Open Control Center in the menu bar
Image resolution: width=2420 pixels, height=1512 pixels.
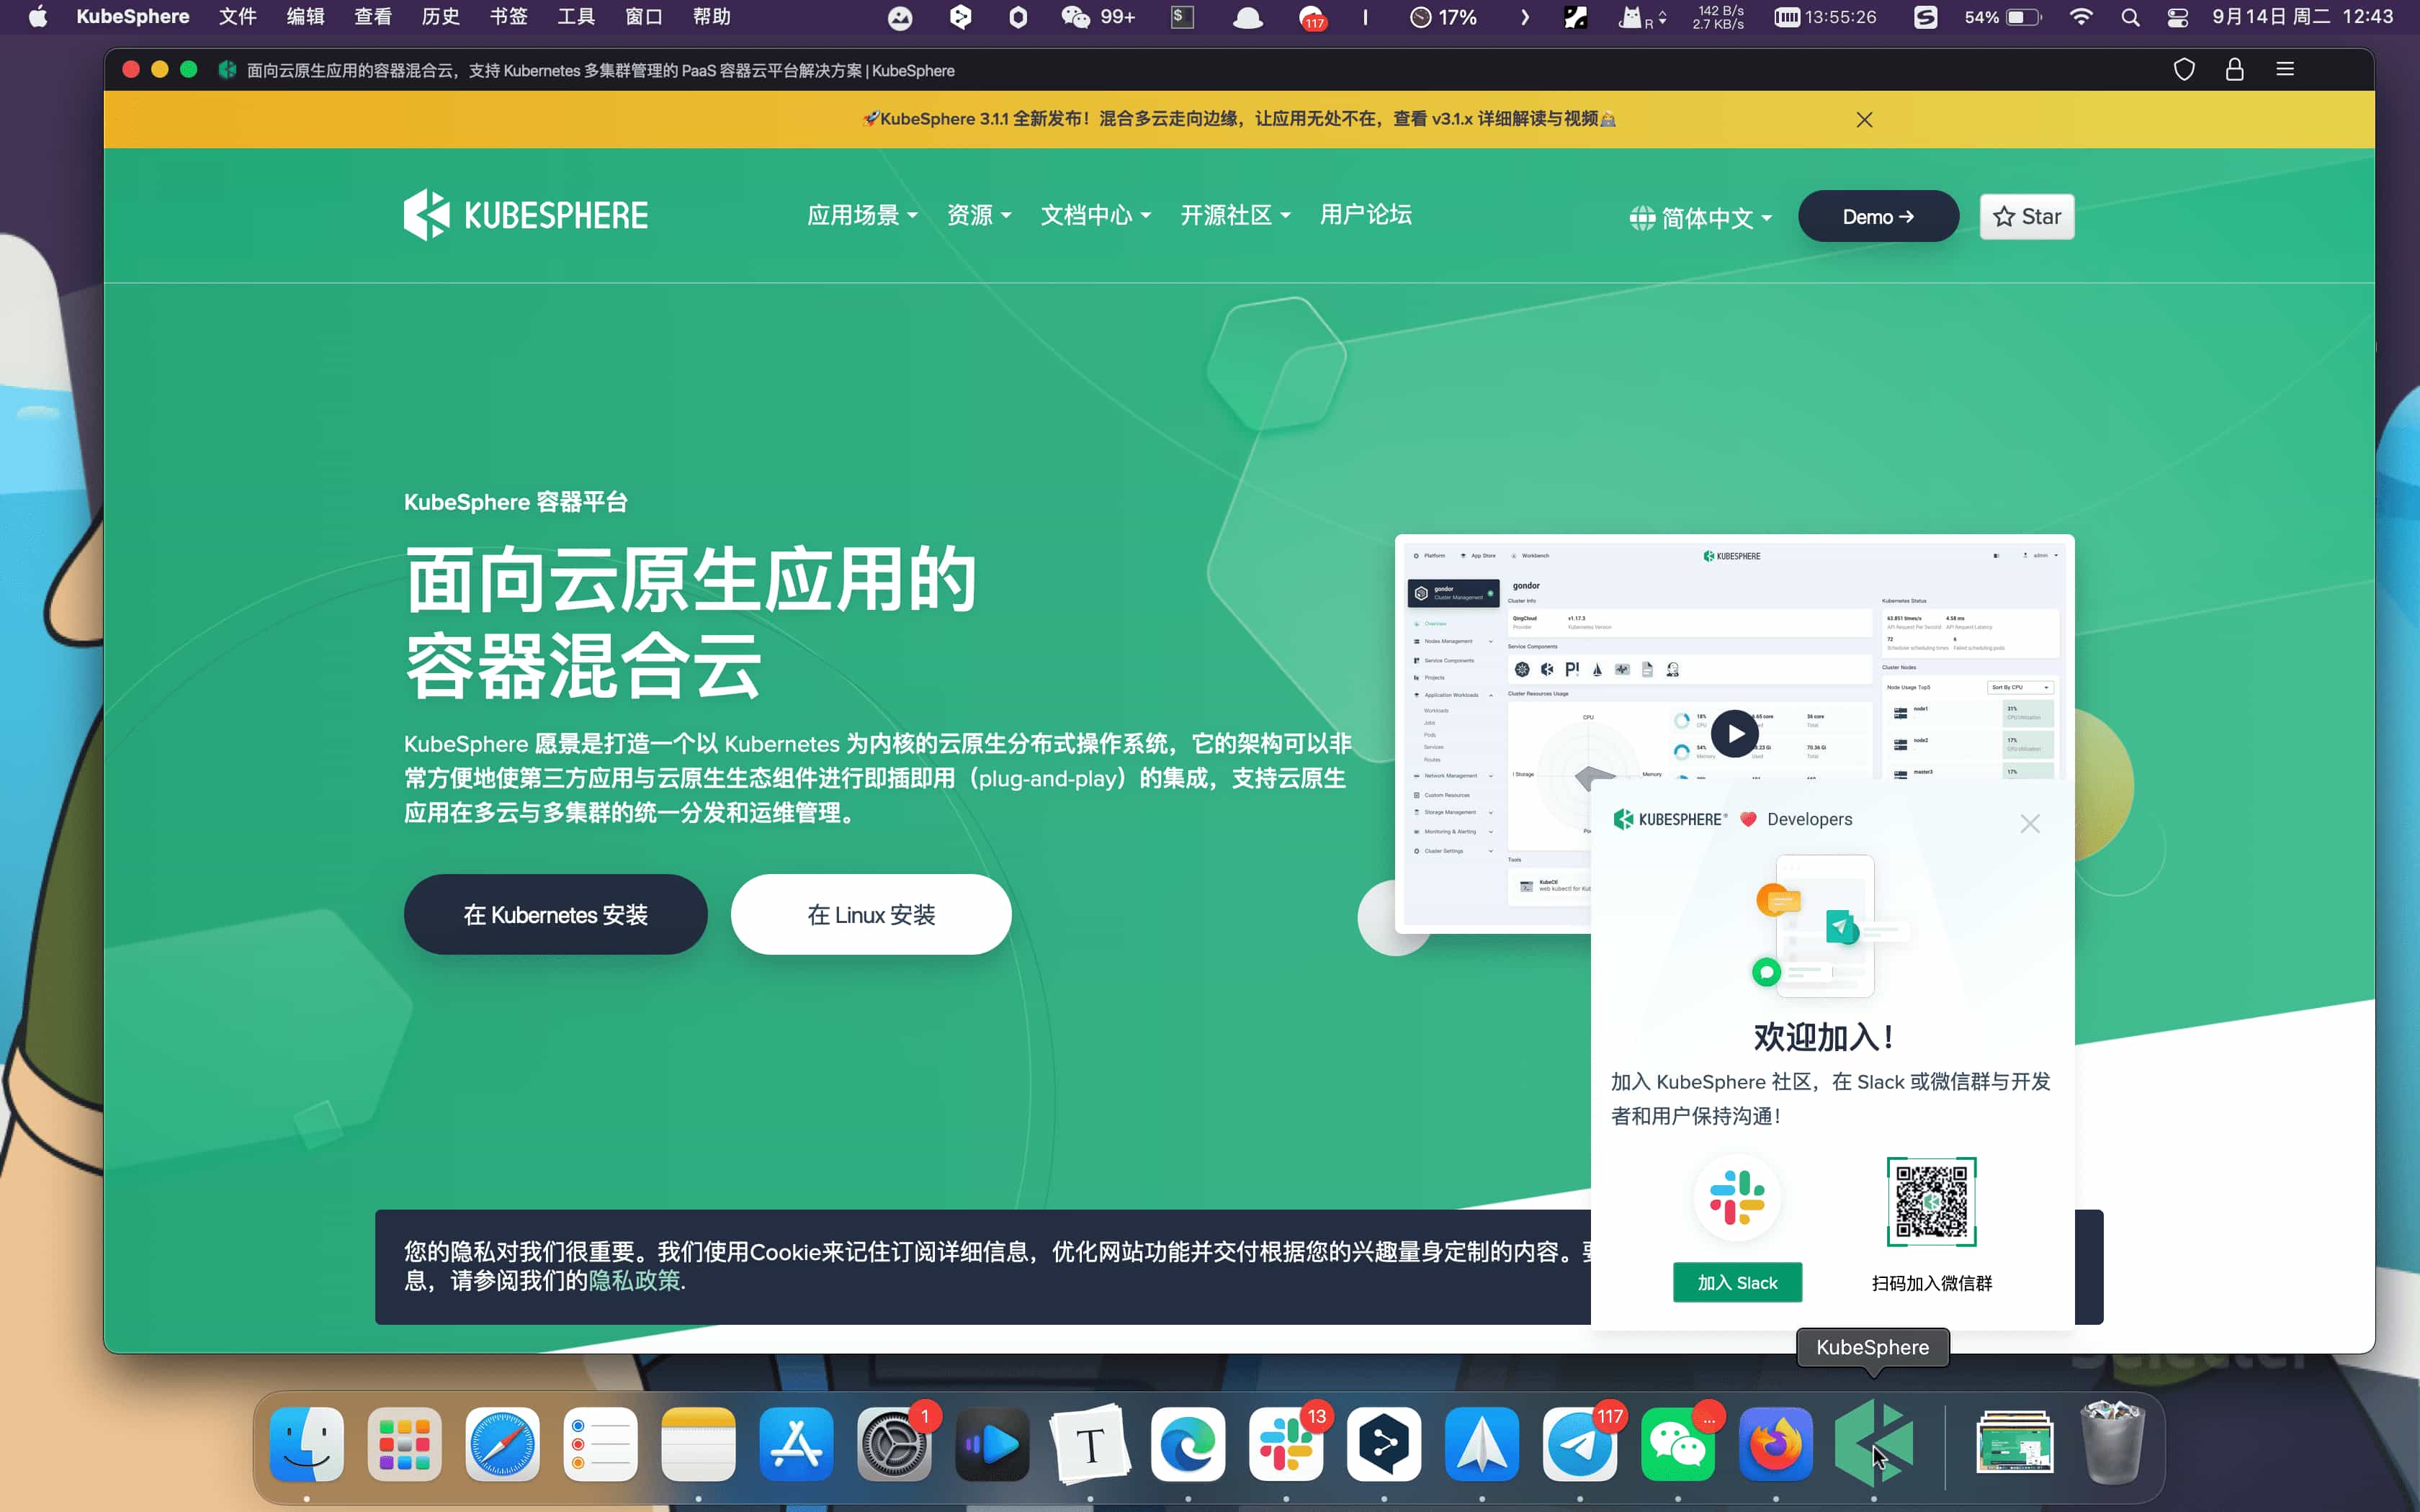pyautogui.click(x=2177, y=17)
